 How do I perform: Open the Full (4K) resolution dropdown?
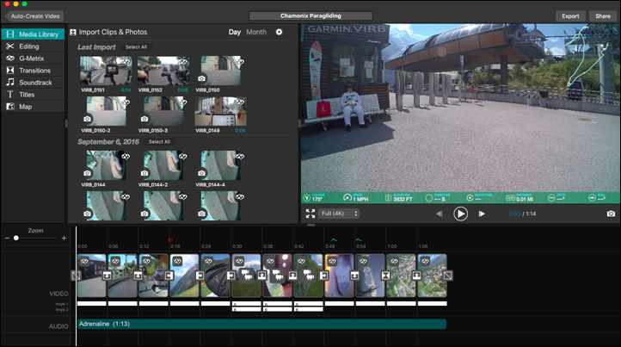coord(339,214)
